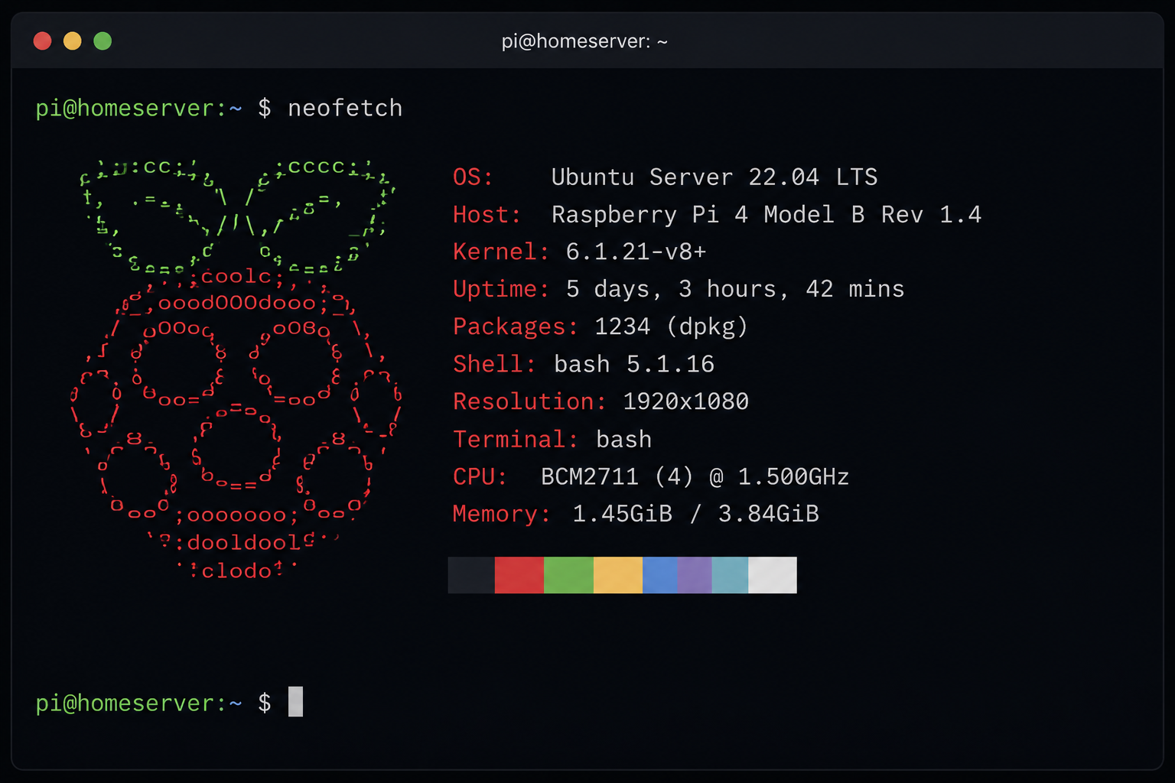Select memory usage 1.45GiB / 3.84GiB
The height and width of the screenshot is (783, 1175).
(x=695, y=514)
